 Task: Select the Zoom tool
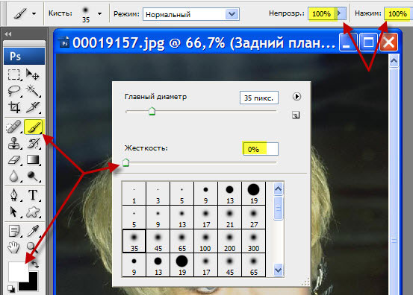point(33,247)
